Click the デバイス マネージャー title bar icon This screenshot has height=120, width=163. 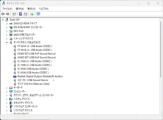point(3,3)
